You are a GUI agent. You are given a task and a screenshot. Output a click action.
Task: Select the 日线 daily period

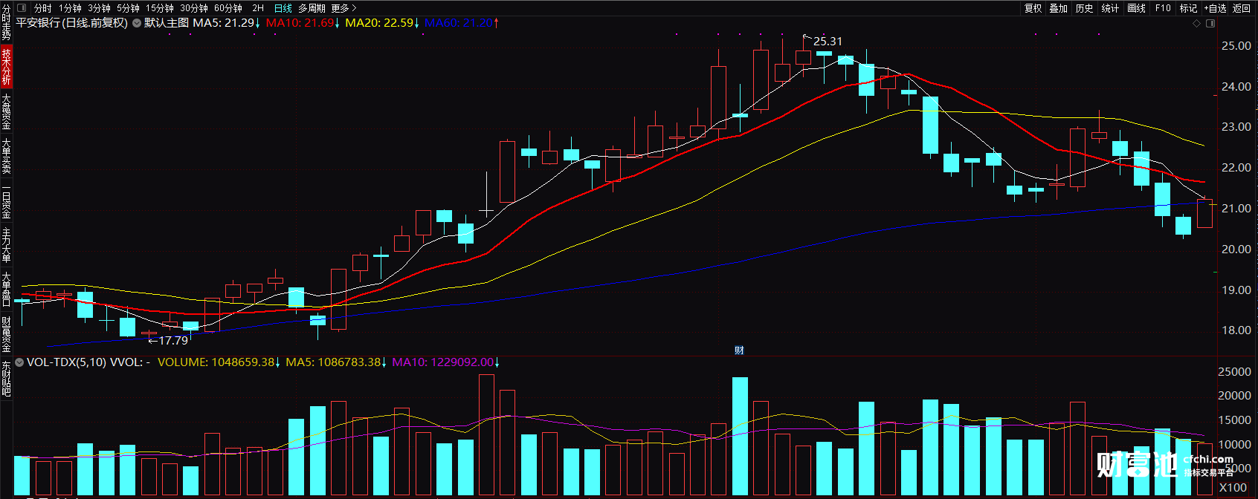tap(283, 8)
